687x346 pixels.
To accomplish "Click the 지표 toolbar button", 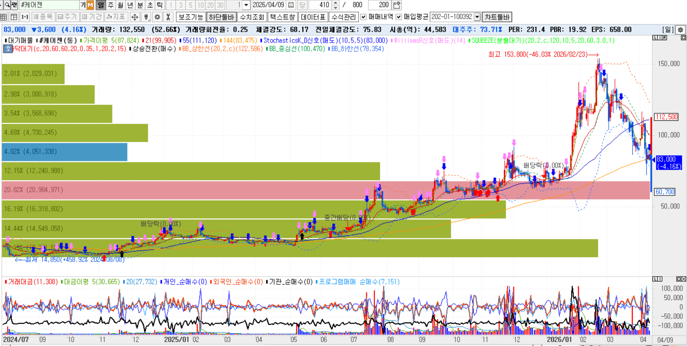I will click(x=116, y=17).
